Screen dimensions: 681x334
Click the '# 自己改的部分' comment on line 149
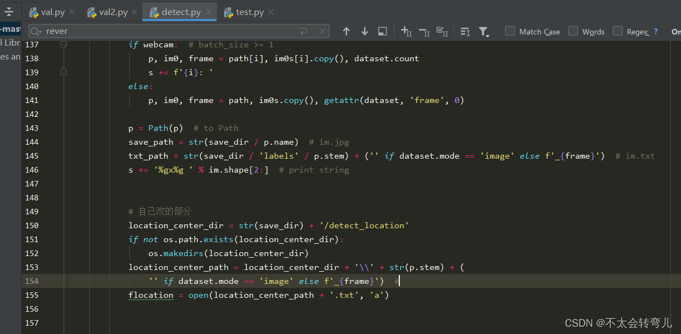tap(160, 212)
